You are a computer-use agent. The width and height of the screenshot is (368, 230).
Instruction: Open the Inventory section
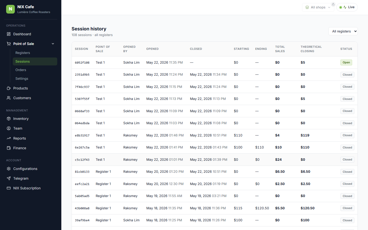tap(31, 119)
